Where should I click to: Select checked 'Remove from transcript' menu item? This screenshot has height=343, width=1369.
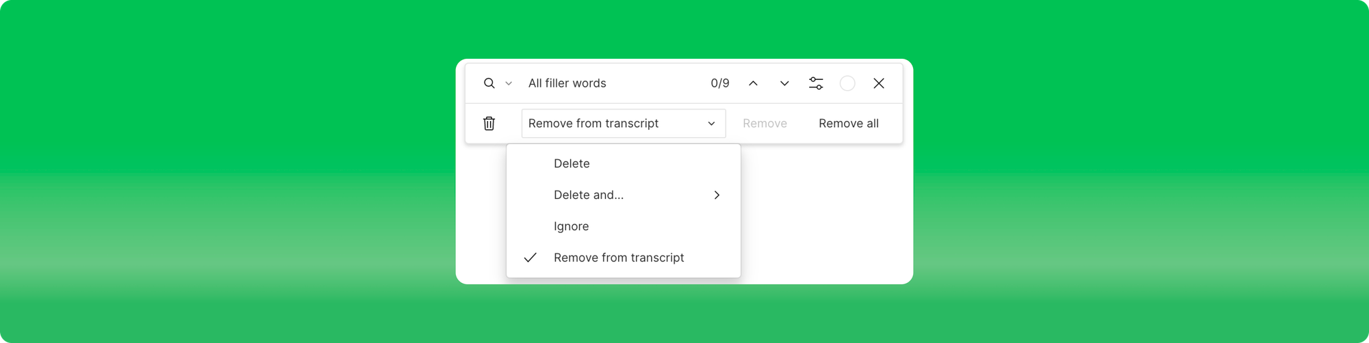(624, 258)
